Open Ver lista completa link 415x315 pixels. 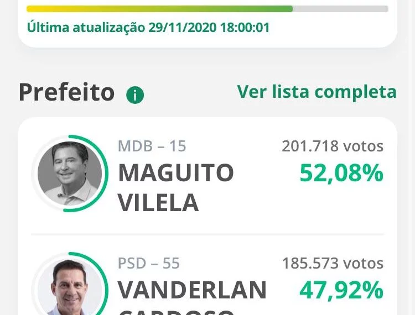(x=317, y=92)
